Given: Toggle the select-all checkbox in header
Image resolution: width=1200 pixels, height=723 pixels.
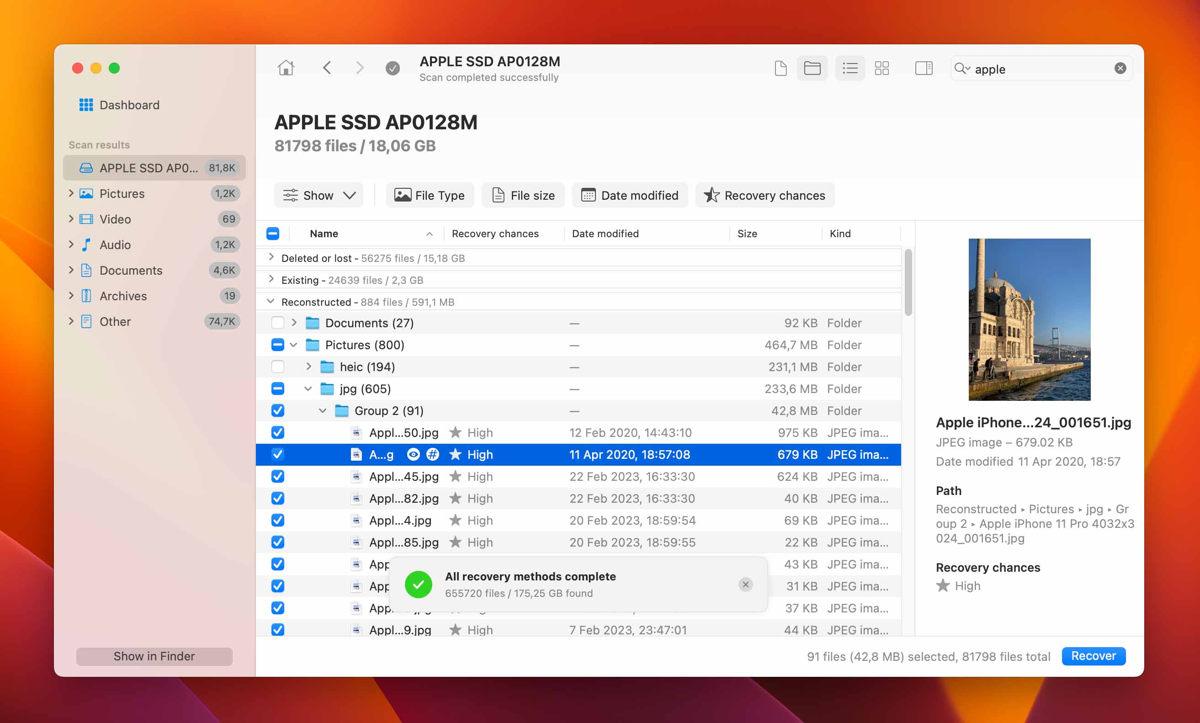Looking at the screenshot, I should coord(273,234).
